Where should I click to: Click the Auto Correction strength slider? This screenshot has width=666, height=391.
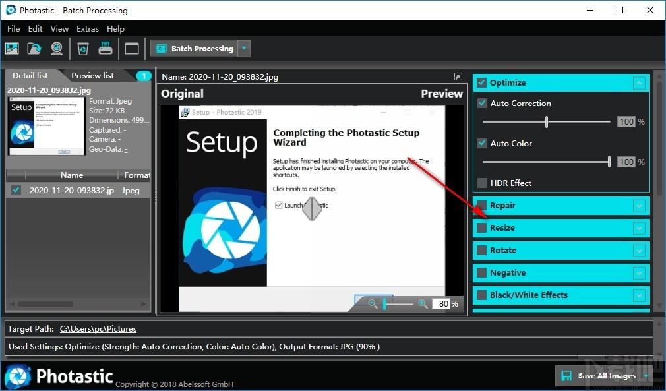546,122
